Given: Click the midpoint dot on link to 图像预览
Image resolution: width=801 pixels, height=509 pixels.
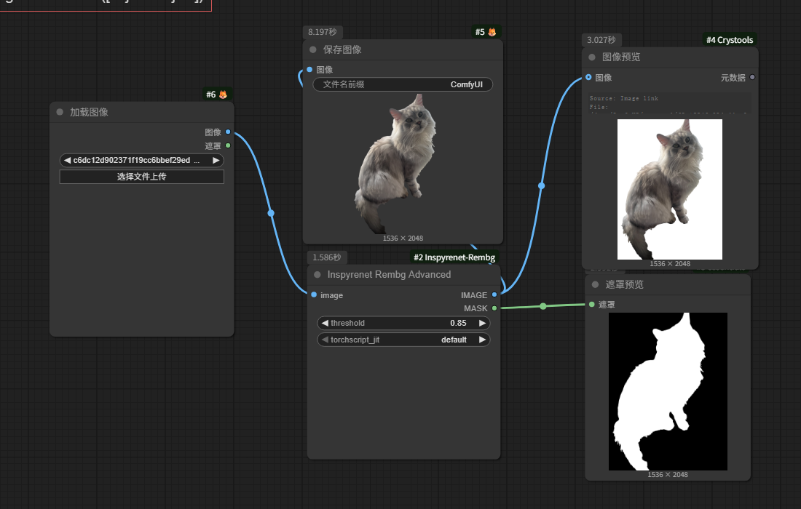Looking at the screenshot, I should [x=542, y=185].
